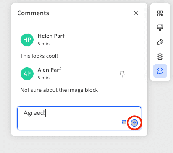This screenshot has height=153, width=173.
Task: Click Helen Parf's "5 min" timestamp
Action: coord(44,44)
